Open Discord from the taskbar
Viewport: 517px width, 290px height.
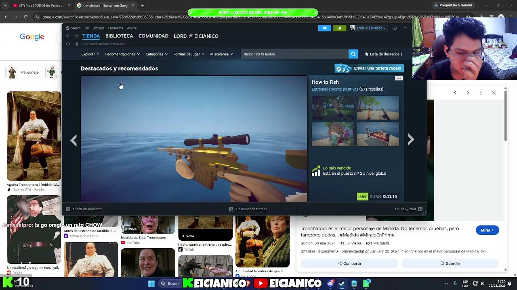[x=330, y=284]
